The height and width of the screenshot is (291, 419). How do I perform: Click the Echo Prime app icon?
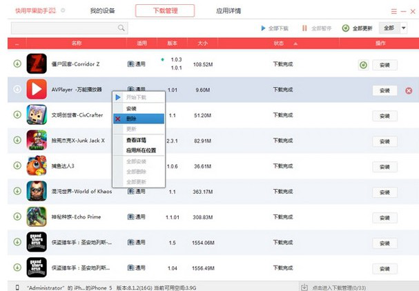click(37, 217)
